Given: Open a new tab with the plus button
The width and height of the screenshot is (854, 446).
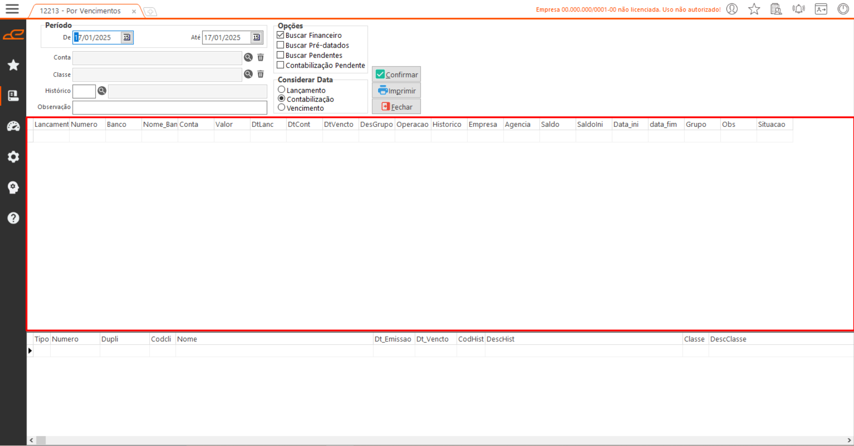Looking at the screenshot, I should pos(150,12).
